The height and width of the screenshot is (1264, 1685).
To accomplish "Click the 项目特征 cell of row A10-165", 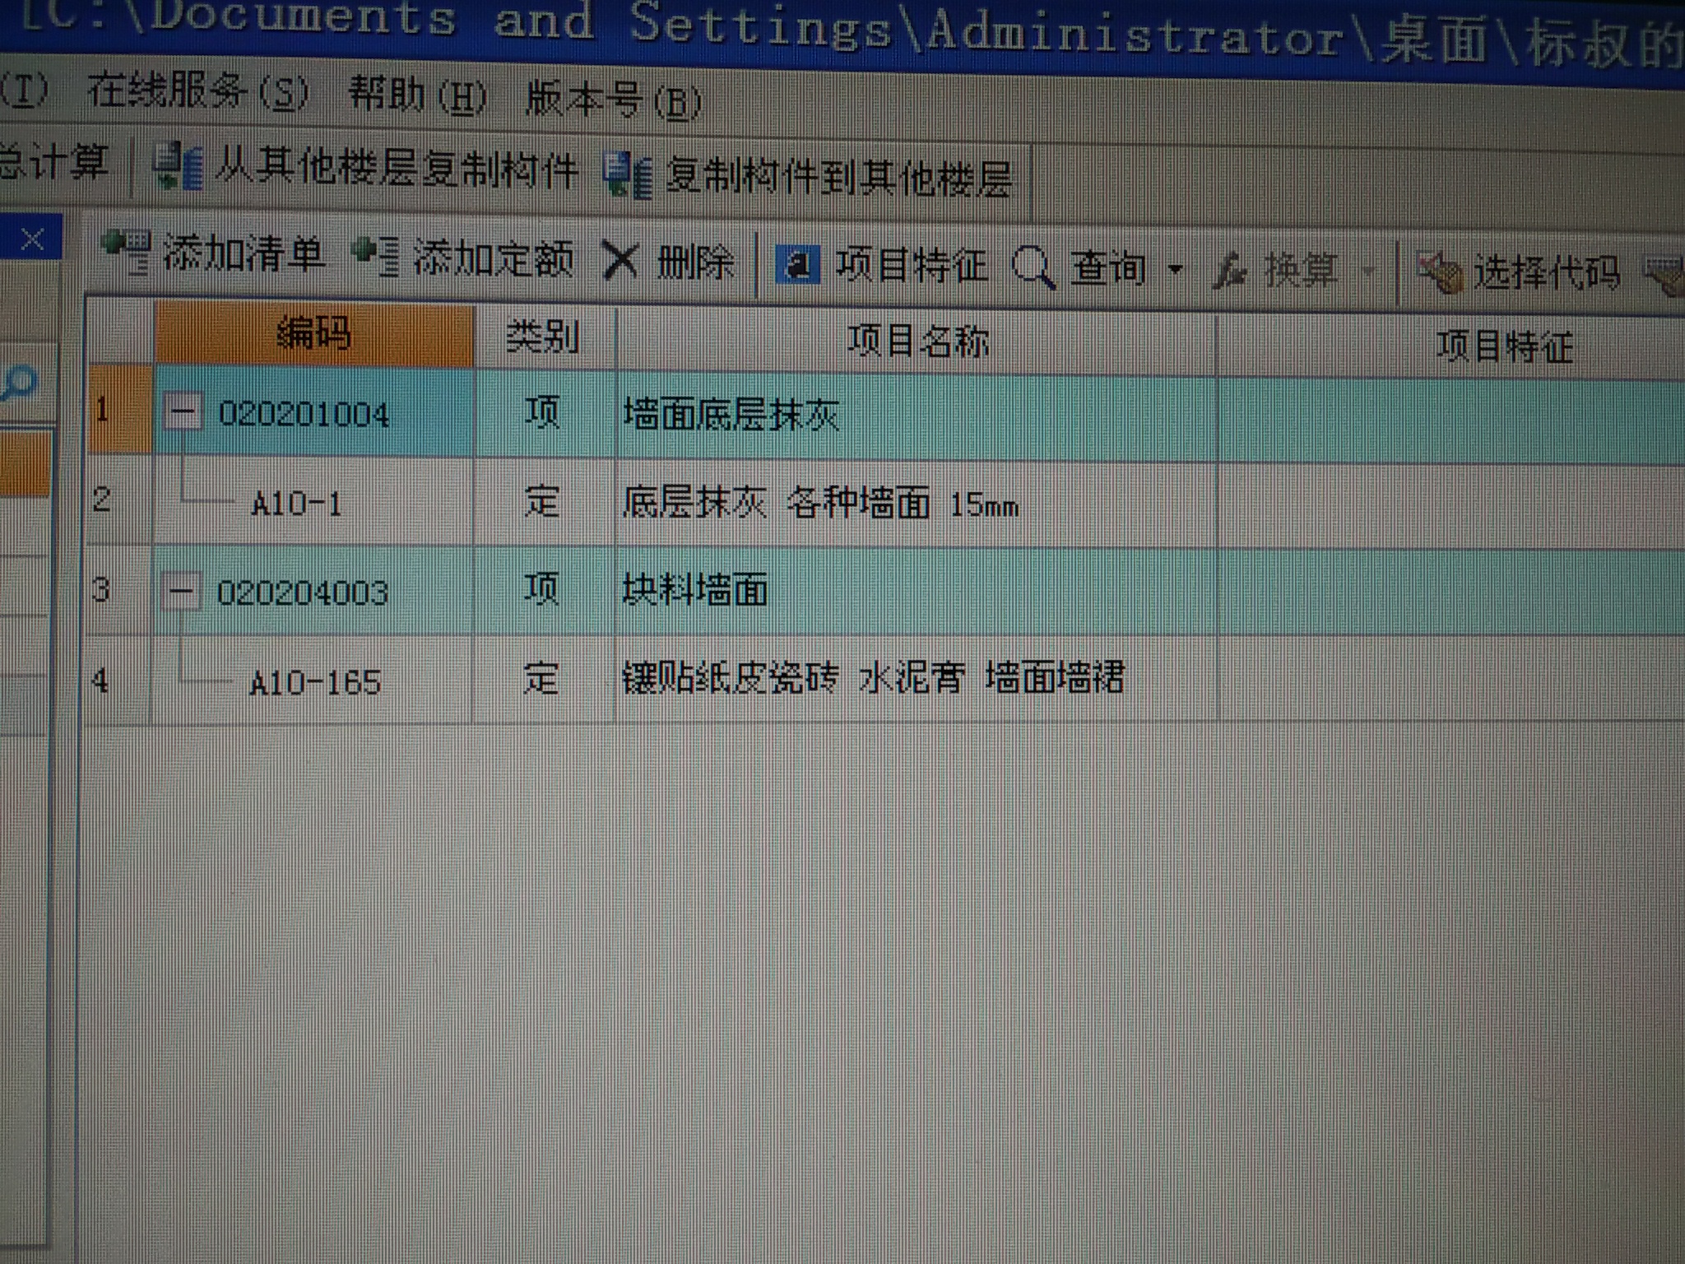I will (1452, 680).
